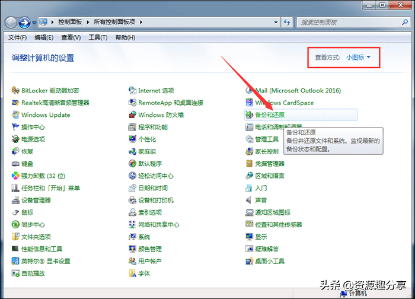The height and width of the screenshot is (299, 415).
Task: Click the 桌面小工具 icon
Action: (250, 261)
